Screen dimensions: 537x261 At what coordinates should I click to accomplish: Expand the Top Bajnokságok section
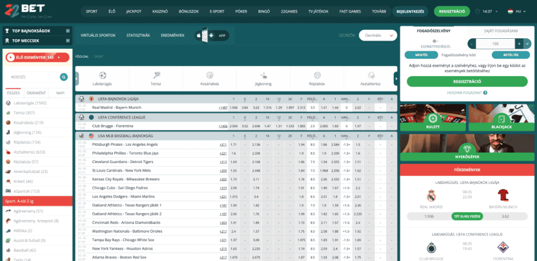tap(37, 31)
